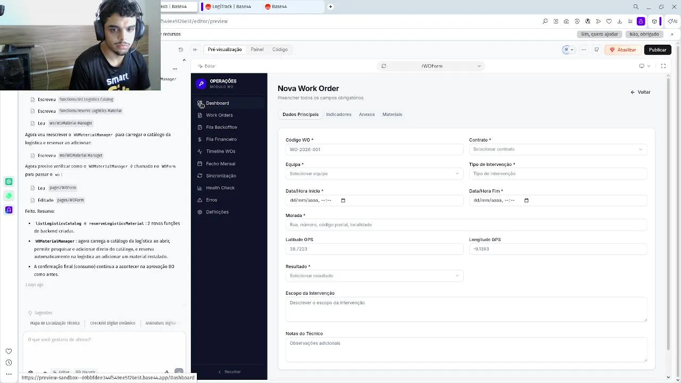
Task: Click Sim, quero ajudar button
Action: [x=600, y=34]
